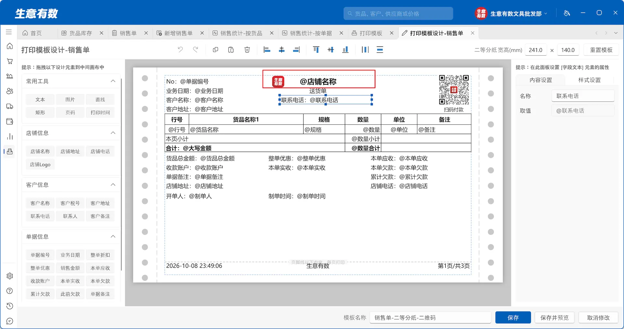The image size is (624, 329).
Task: Switch to the 内容设置 tab
Action: coord(541,80)
